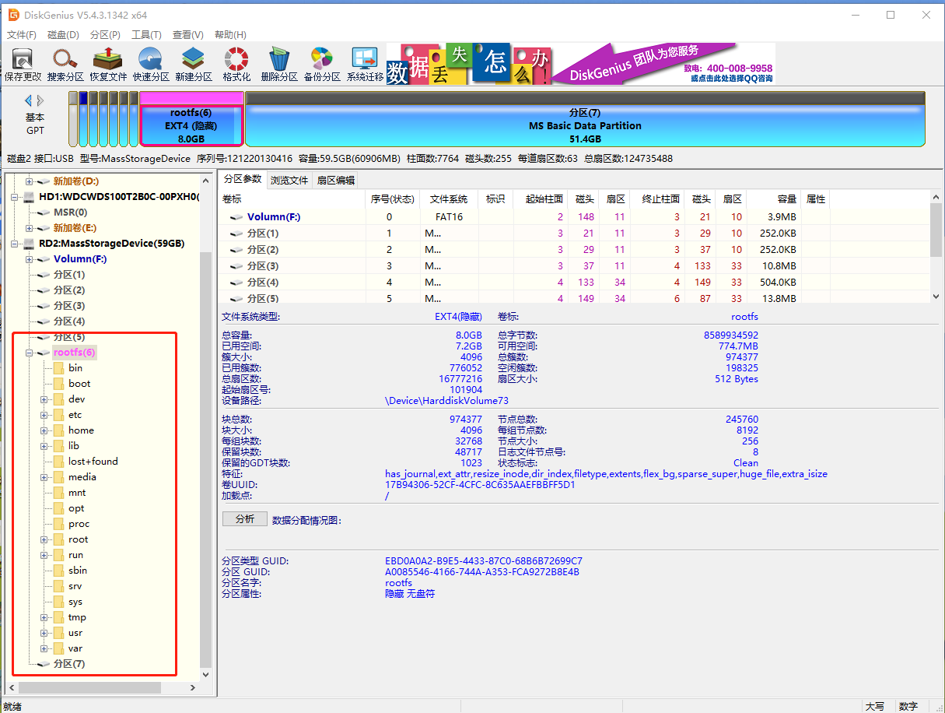Image resolution: width=945 pixels, height=713 pixels.
Task: Switch to the 扇区编辑 tab
Action: click(x=335, y=180)
